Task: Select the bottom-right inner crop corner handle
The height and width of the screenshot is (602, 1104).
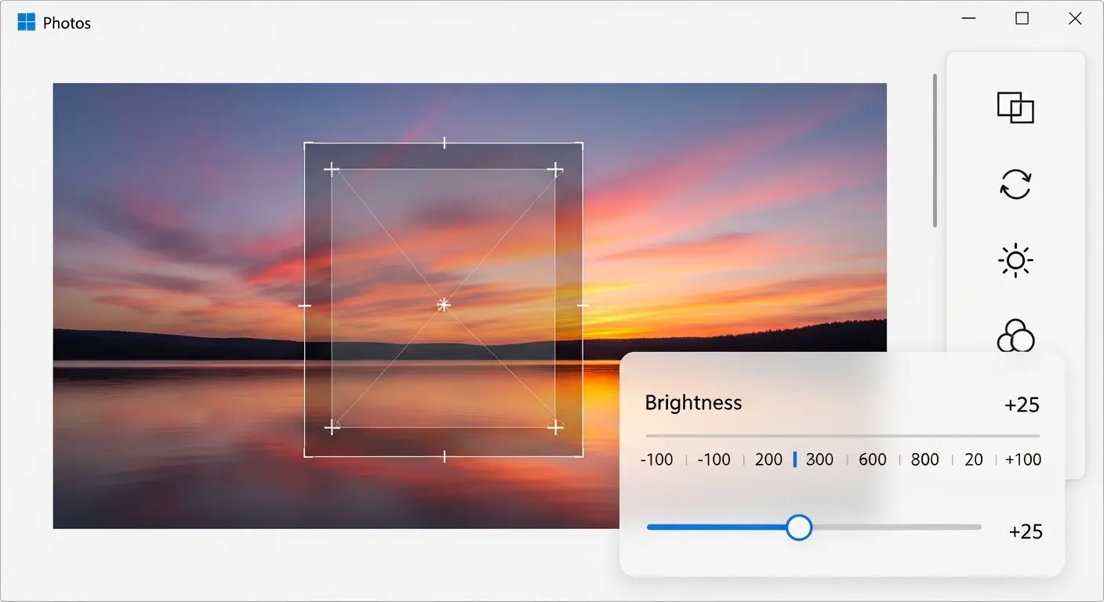Action: [x=555, y=427]
